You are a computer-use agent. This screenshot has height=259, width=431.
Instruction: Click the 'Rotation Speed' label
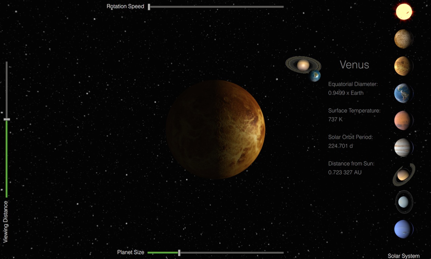tap(125, 6)
